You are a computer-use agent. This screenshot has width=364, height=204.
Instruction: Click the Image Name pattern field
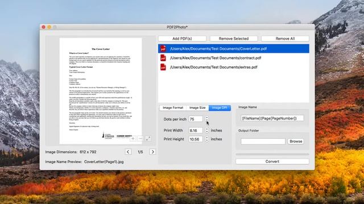click(272, 118)
